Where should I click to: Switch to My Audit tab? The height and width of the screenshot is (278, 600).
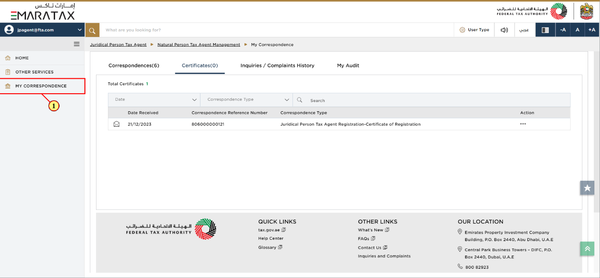(x=348, y=66)
